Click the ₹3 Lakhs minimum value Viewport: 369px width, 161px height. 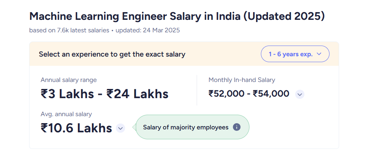point(67,94)
